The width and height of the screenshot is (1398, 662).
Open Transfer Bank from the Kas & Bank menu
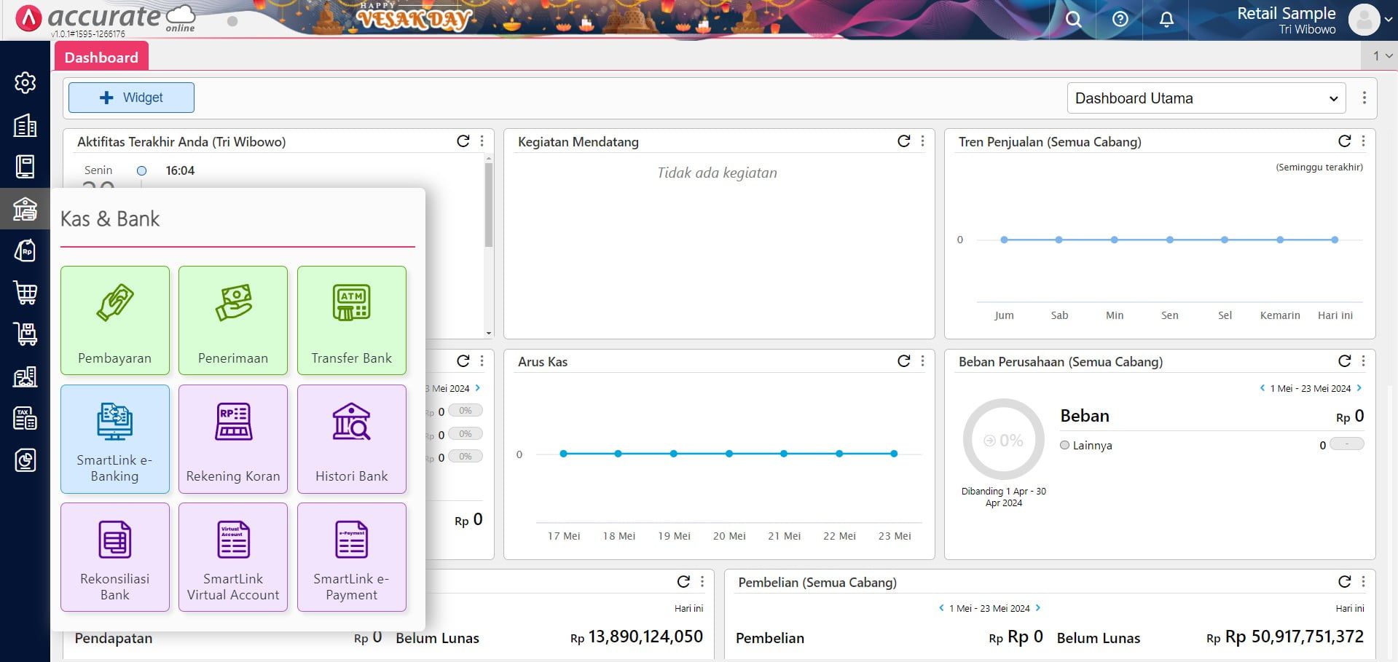pyautogui.click(x=351, y=320)
